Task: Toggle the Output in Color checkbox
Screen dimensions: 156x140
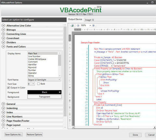Action: (8, 88)
